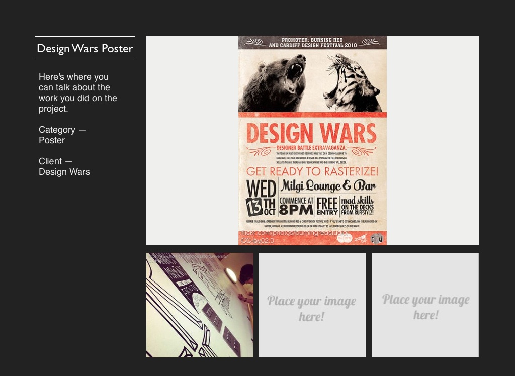Viewport: 515px width, 376px height.
Task: Select the middle image placeholder
Action: pos(312,305)
